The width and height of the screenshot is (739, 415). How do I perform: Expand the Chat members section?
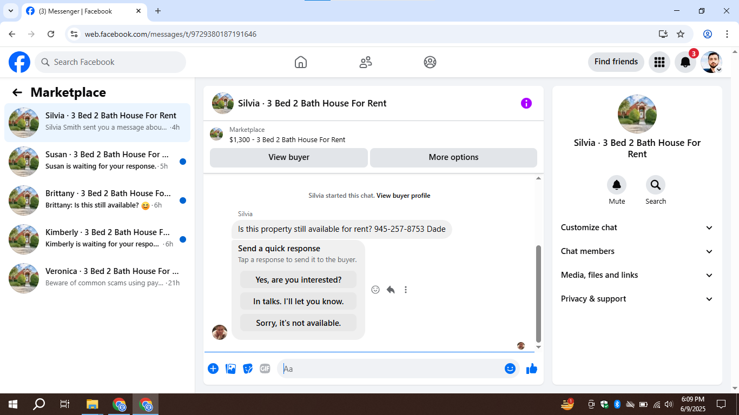637,251
